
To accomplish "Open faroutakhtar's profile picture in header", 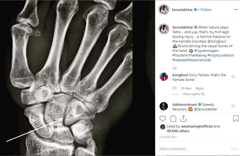I will click(x=164, y=10).
